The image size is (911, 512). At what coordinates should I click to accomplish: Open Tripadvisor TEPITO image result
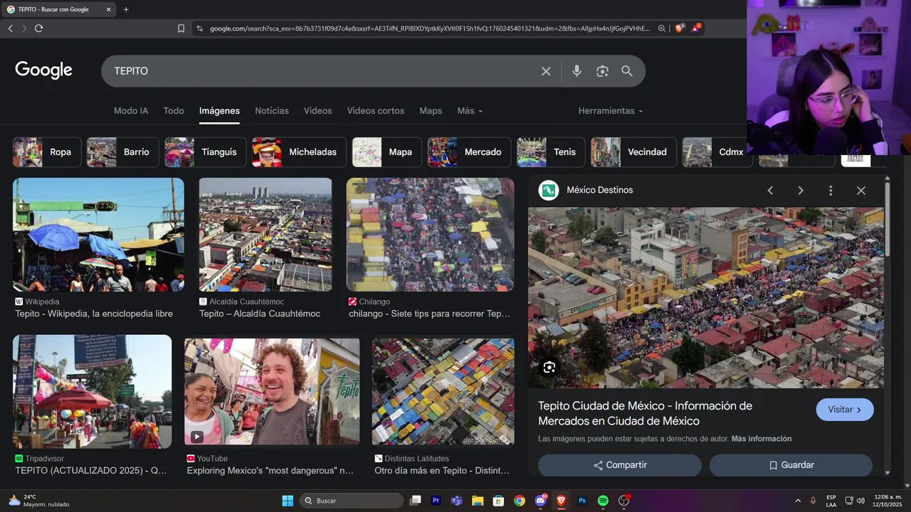pos(92,391)
